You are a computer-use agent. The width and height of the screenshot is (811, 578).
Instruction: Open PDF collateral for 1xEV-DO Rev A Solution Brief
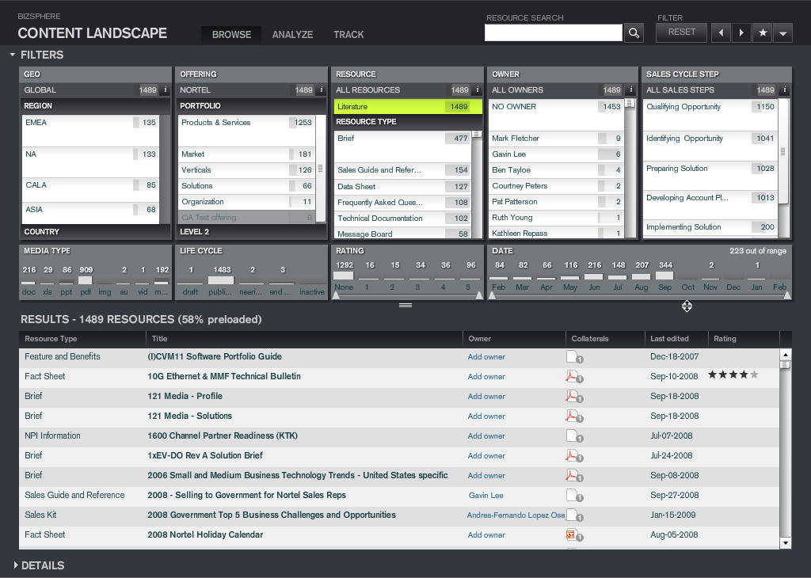(574, 456)
